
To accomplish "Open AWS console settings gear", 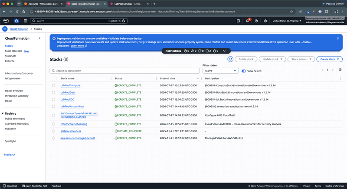I will [265, 21].
